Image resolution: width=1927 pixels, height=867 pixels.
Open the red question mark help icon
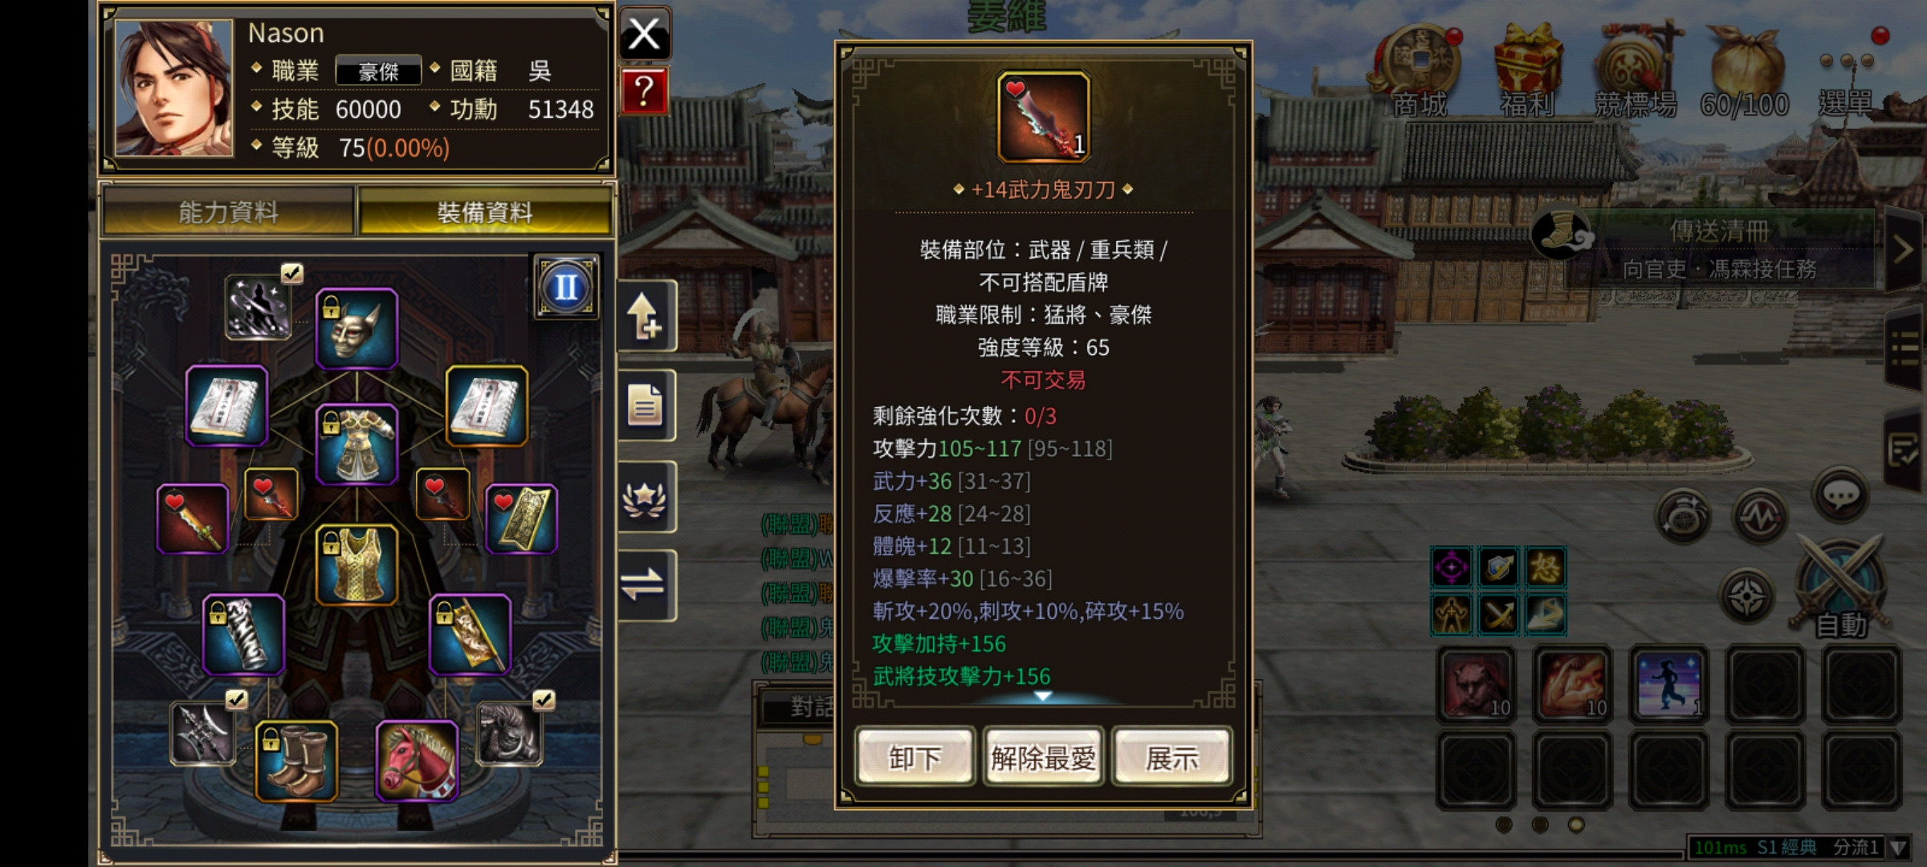(x=644, y=91)
